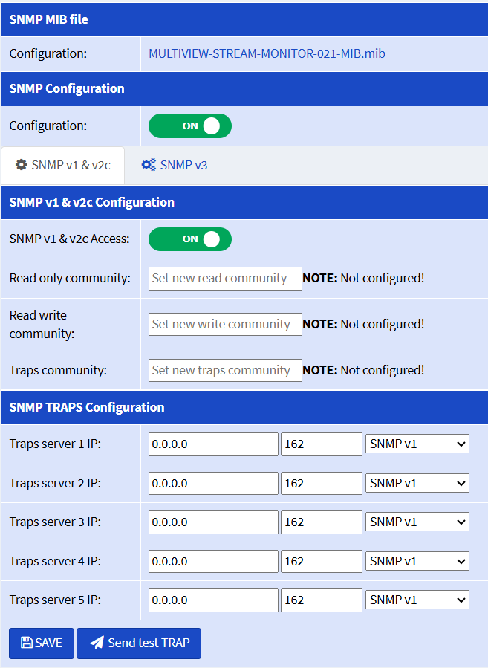Edit the Traps server 2 IP address field
The width and height of the screenshot is (488, 668).
(213, 484)
